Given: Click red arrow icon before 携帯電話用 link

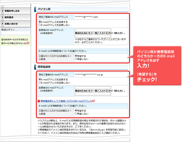Looking at the screenshot, I should (39, 101).
